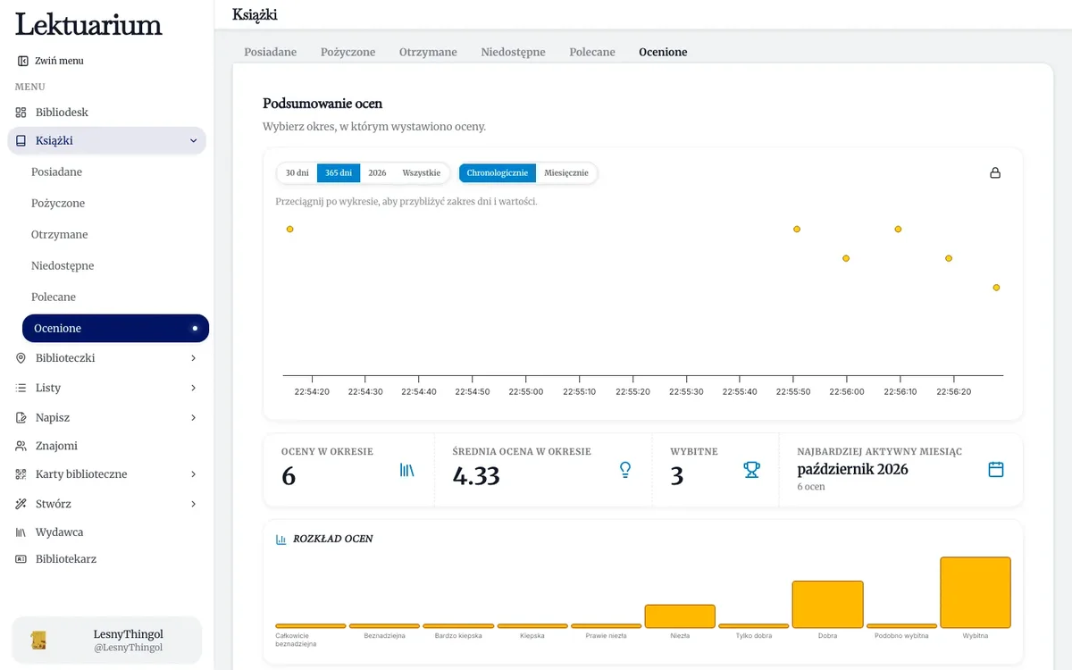Viewport: 1072px width, 670px height.
Task: Click the lock icon above the chart
Action: tap(995, 172)
